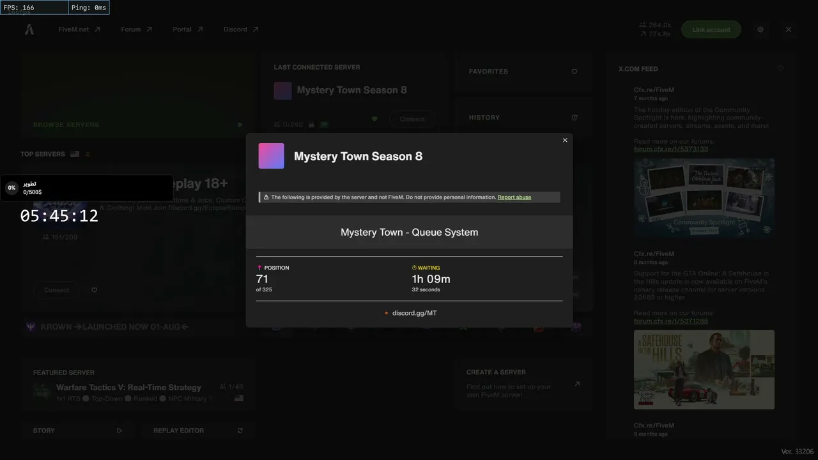Open the Safehouse in the Hills image
The height and width of the screenshot is (460, 818).
[704, 369]
